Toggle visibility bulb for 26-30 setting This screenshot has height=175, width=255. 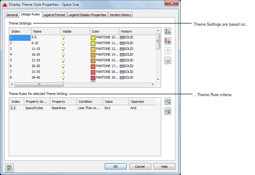pos(63,66)
